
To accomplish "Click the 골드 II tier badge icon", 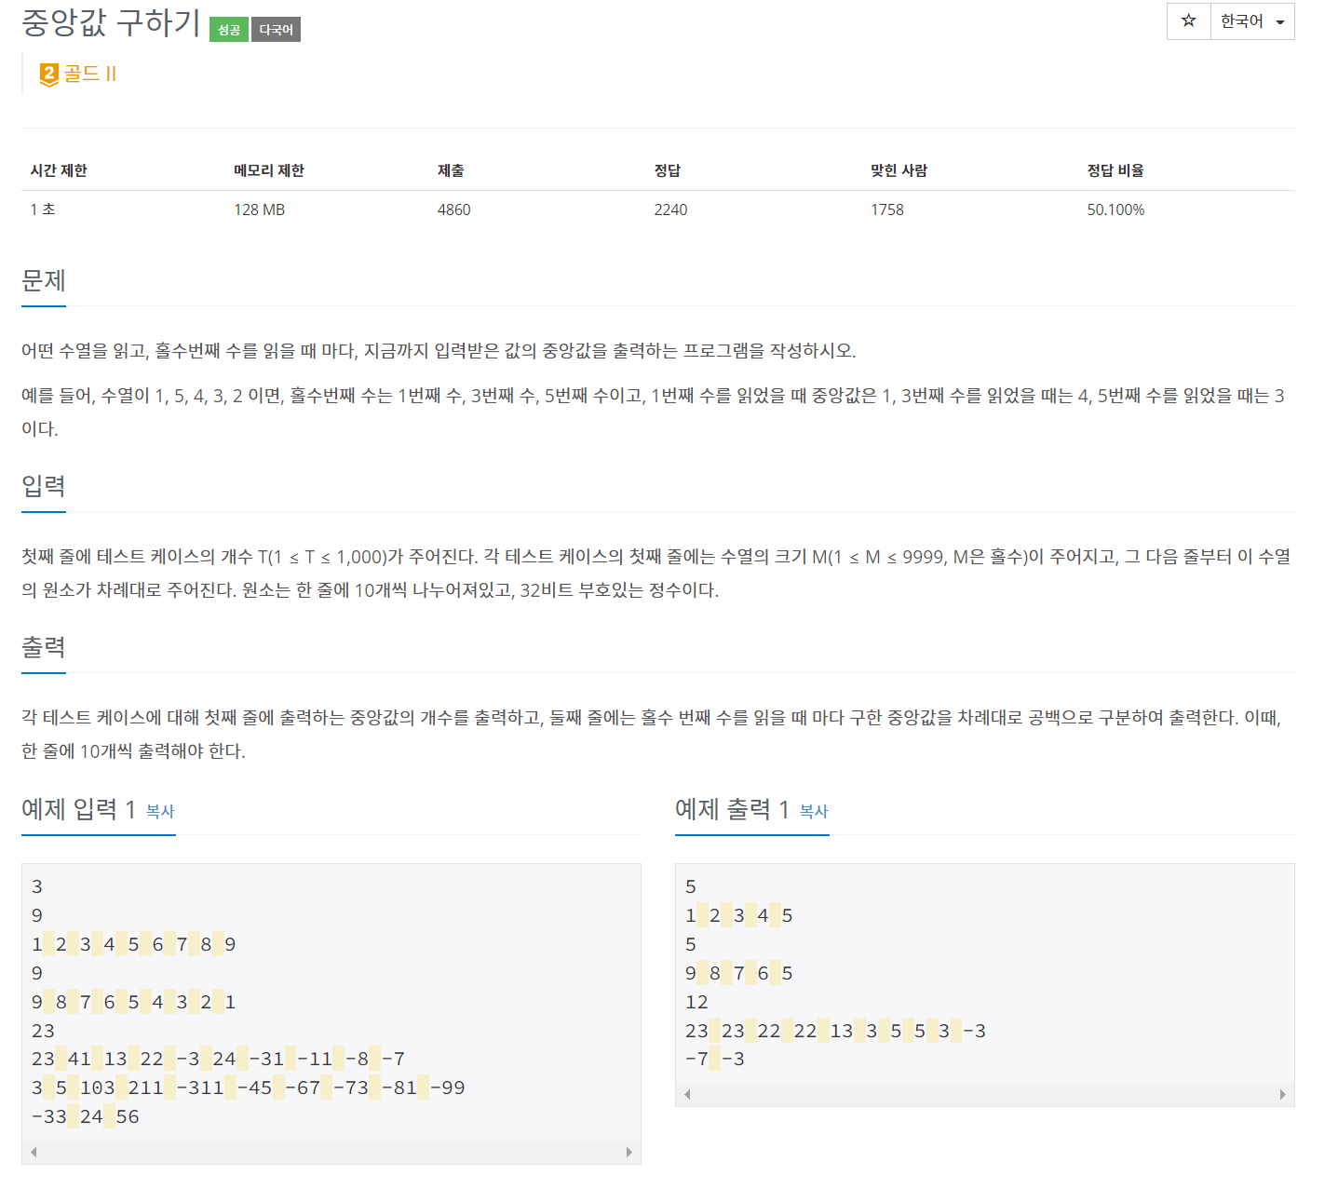I will tap(48, 74).
